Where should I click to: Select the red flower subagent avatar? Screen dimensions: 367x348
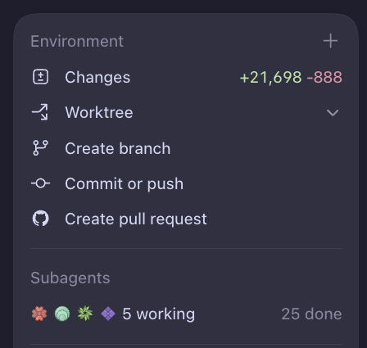tap(39, 314)
